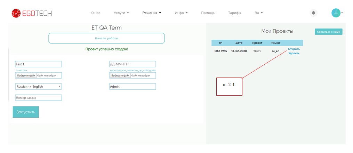Open the Помощь menu item

pyautogui.click(x=208, y=13)
